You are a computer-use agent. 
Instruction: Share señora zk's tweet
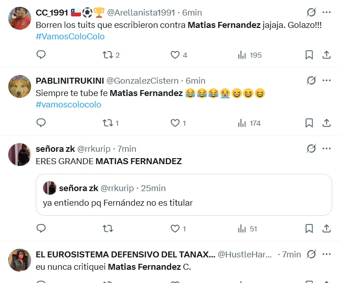coord(327,229)
